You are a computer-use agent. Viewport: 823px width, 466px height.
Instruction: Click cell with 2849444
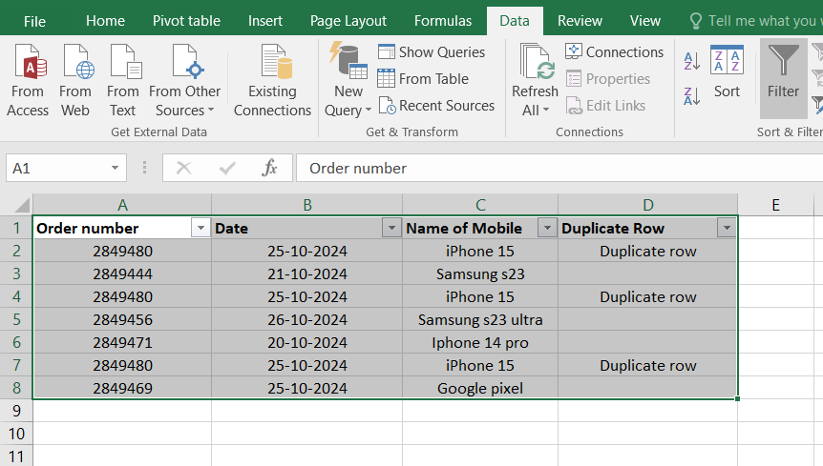(122, 274)
